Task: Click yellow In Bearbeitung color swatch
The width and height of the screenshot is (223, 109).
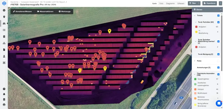Action: click(196, 32)
